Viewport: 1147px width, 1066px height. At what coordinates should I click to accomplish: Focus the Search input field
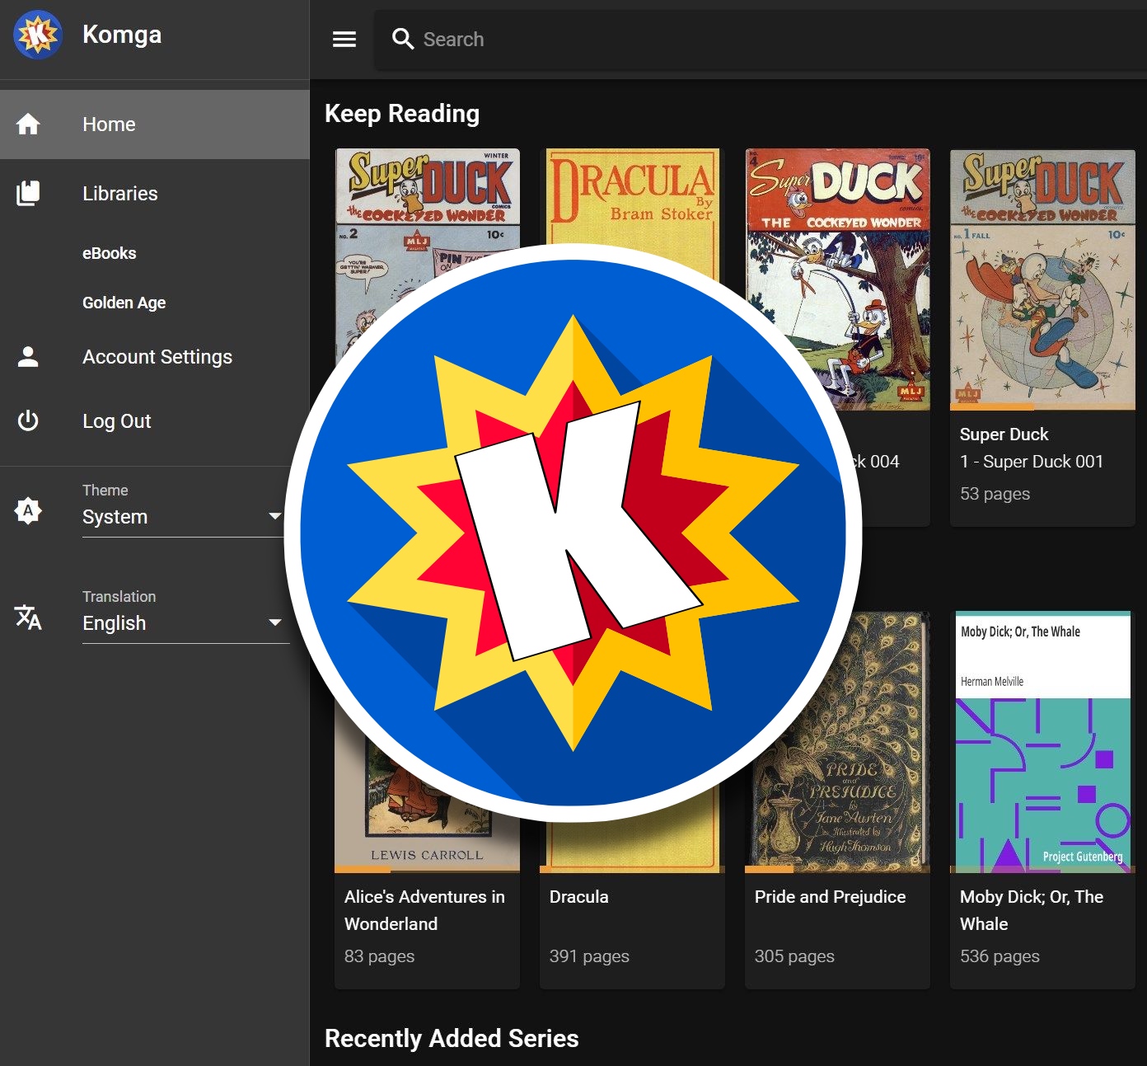point(760,40)
